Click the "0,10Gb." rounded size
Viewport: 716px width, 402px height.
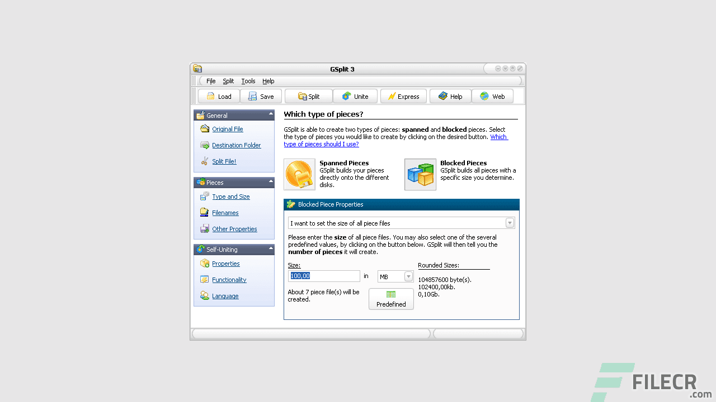tap(429, 294)
